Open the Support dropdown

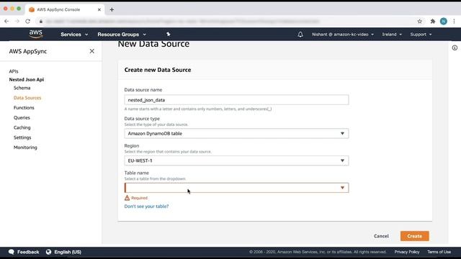coord(421,35)
